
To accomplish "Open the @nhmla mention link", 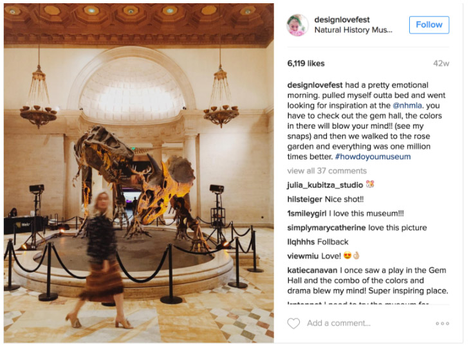I will (407, 105).
